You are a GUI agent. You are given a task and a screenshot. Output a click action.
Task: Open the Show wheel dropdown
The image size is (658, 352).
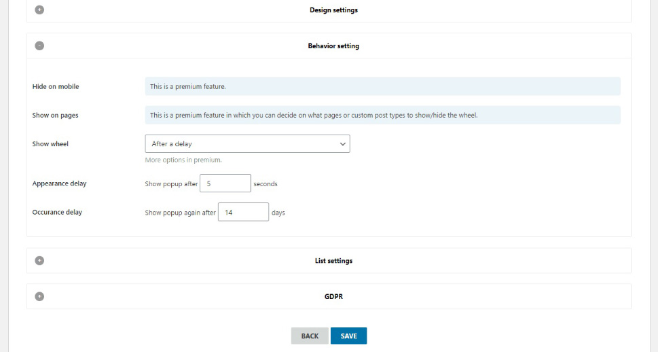[x=247, y=143]
